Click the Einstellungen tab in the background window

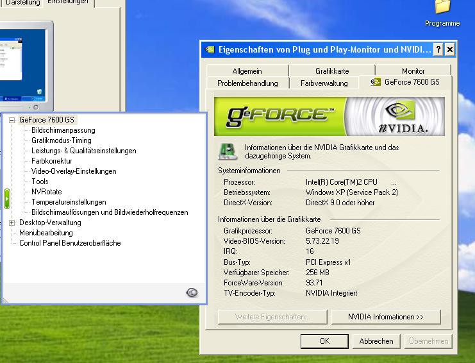pos(68,2)
